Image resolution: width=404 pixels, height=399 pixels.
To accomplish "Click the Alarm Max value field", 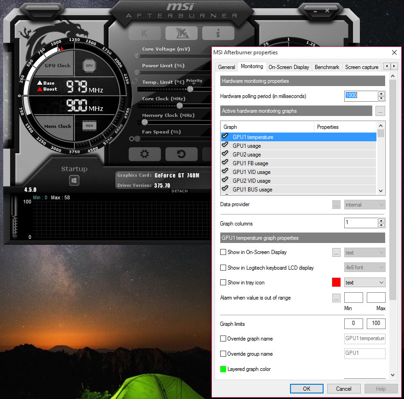I will coord(376,297).
